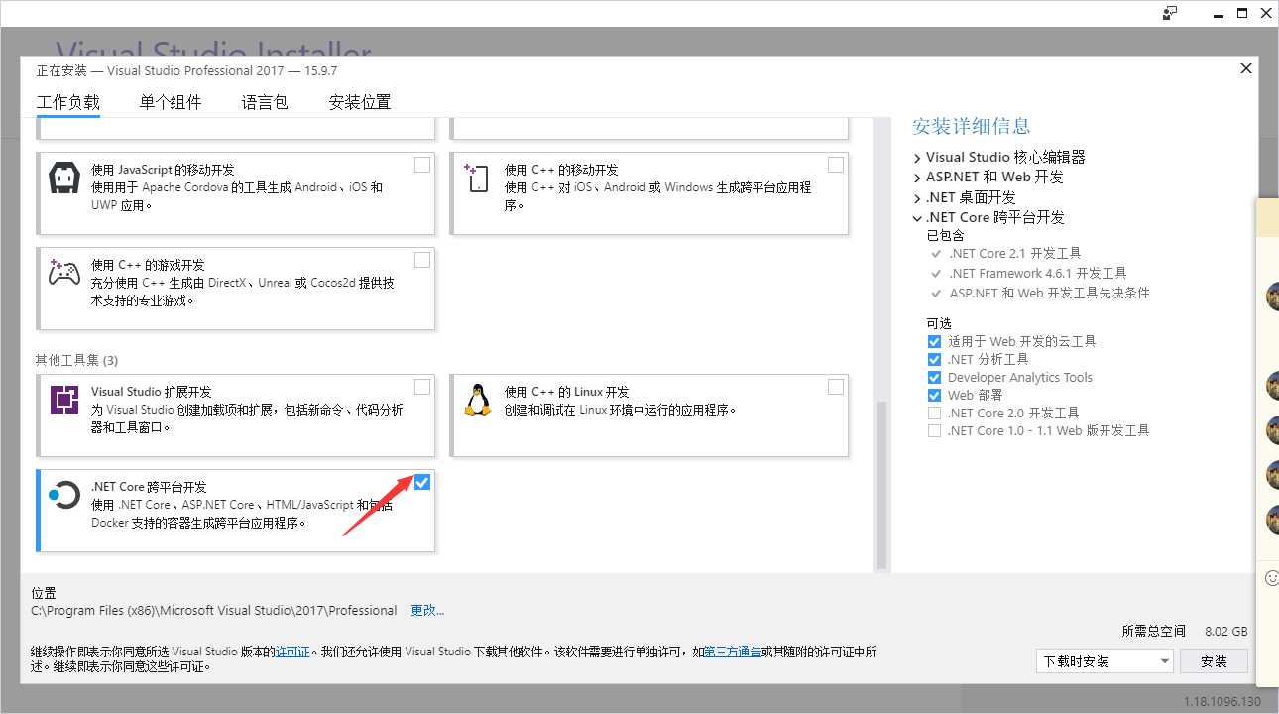This screenshot has height=714, width=1279.
Task: Switch to the 语言包 tab
Action: coord(265,102)
